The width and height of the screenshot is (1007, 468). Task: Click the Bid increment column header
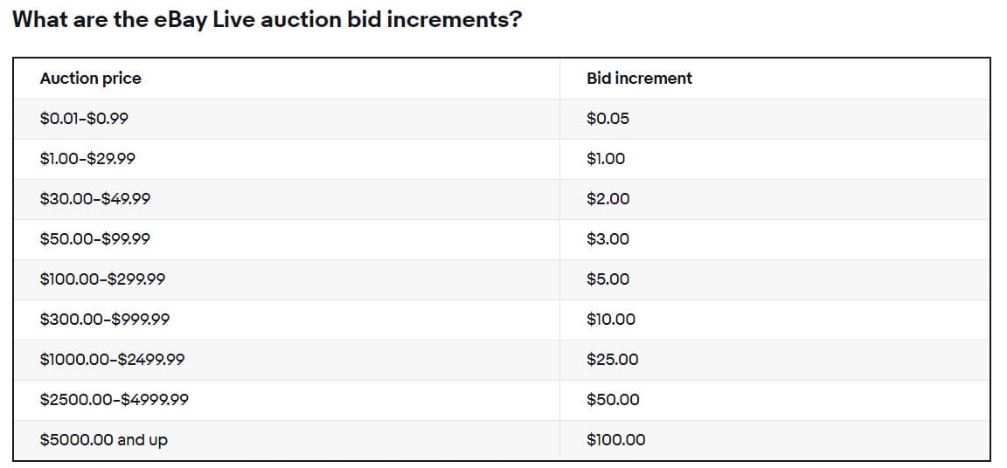coord(639,79)
